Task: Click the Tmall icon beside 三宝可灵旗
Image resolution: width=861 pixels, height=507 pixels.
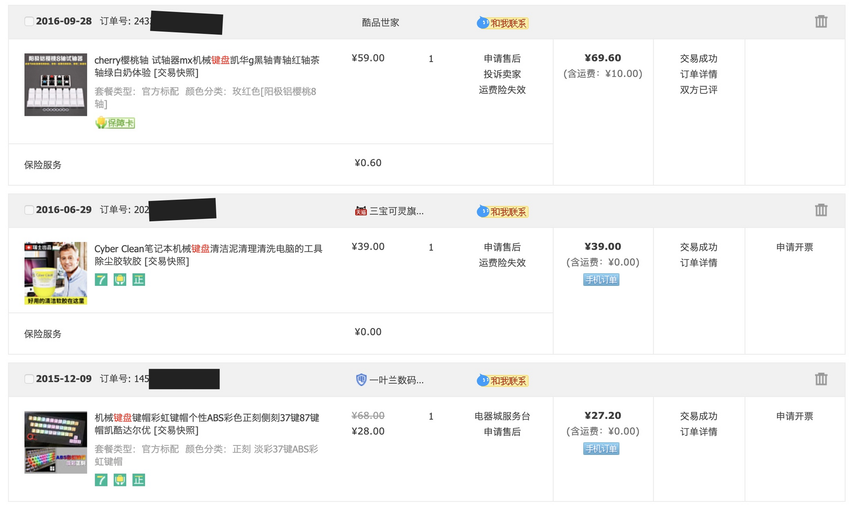Action: tap(360, 211)
